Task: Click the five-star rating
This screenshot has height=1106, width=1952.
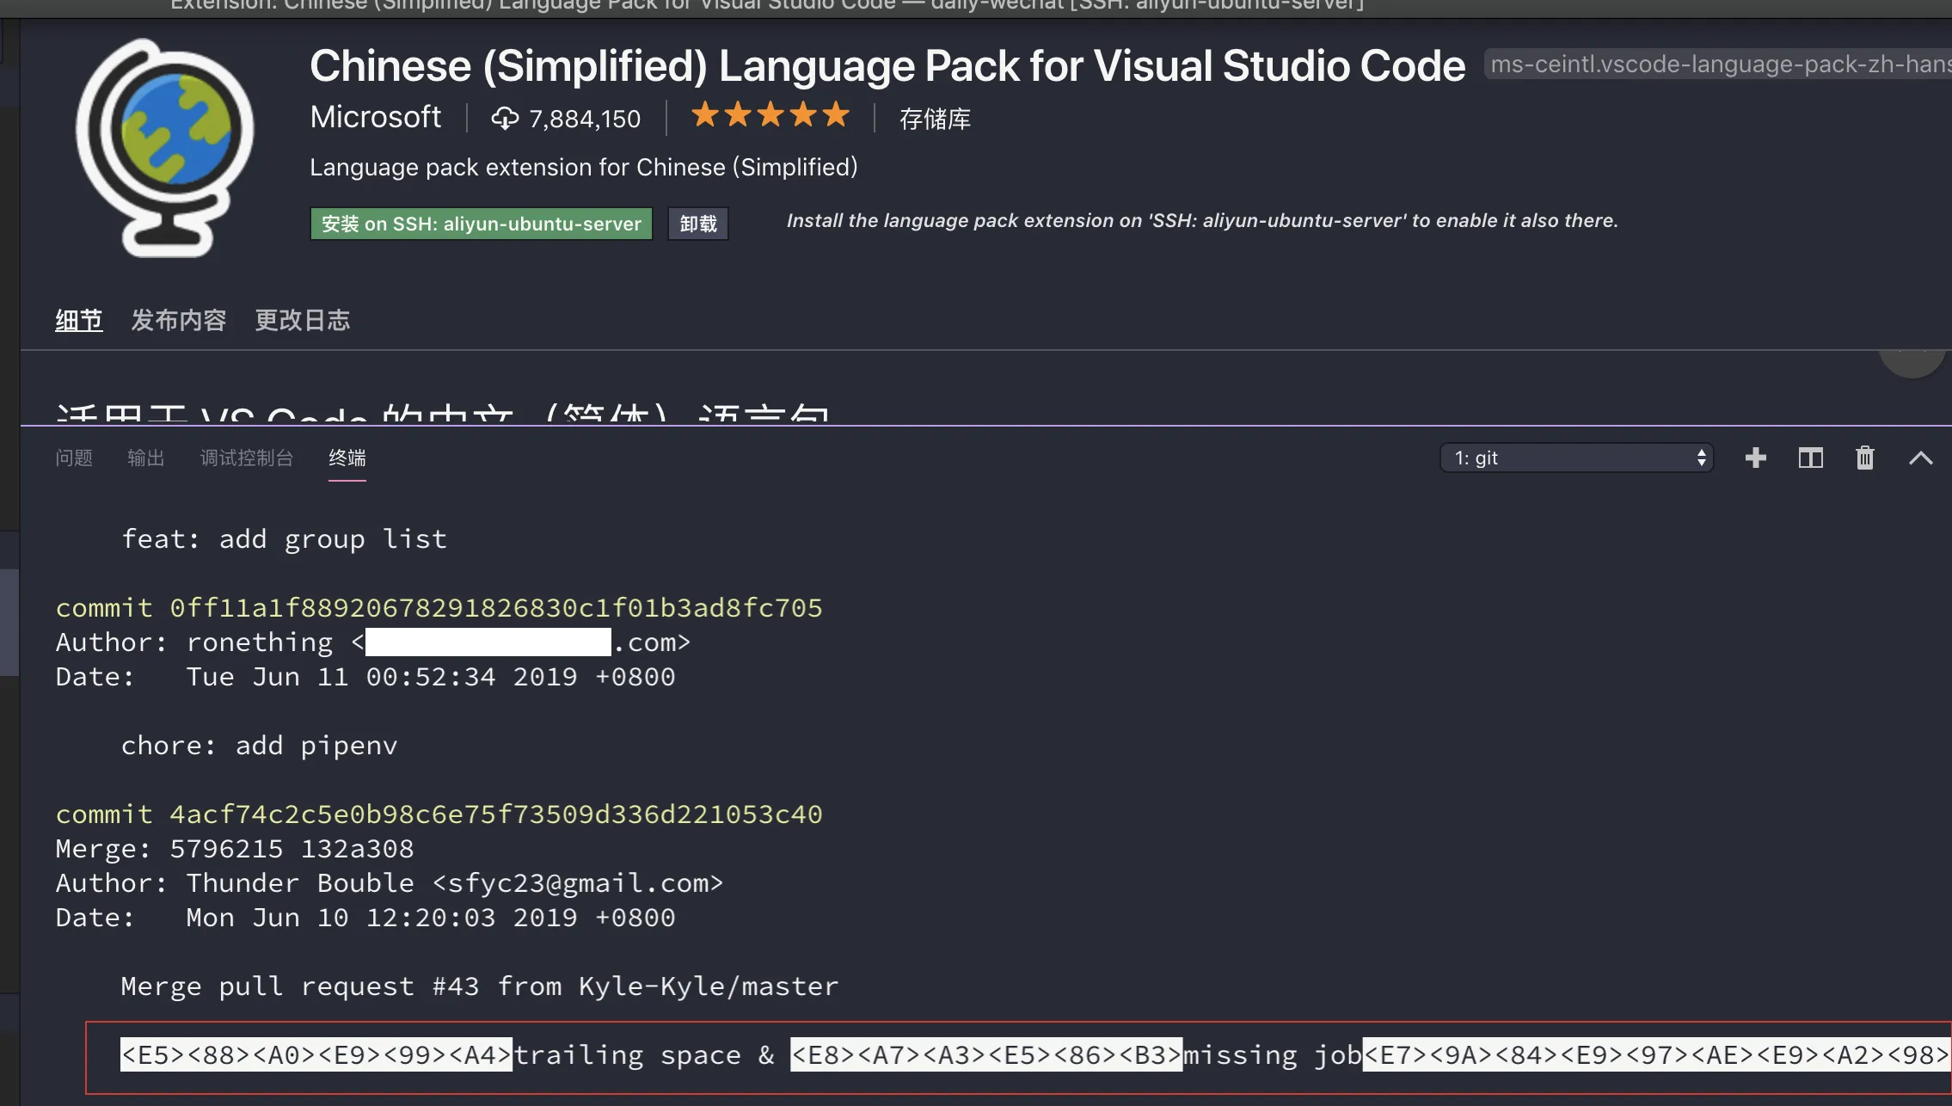Action: (770, 114)
